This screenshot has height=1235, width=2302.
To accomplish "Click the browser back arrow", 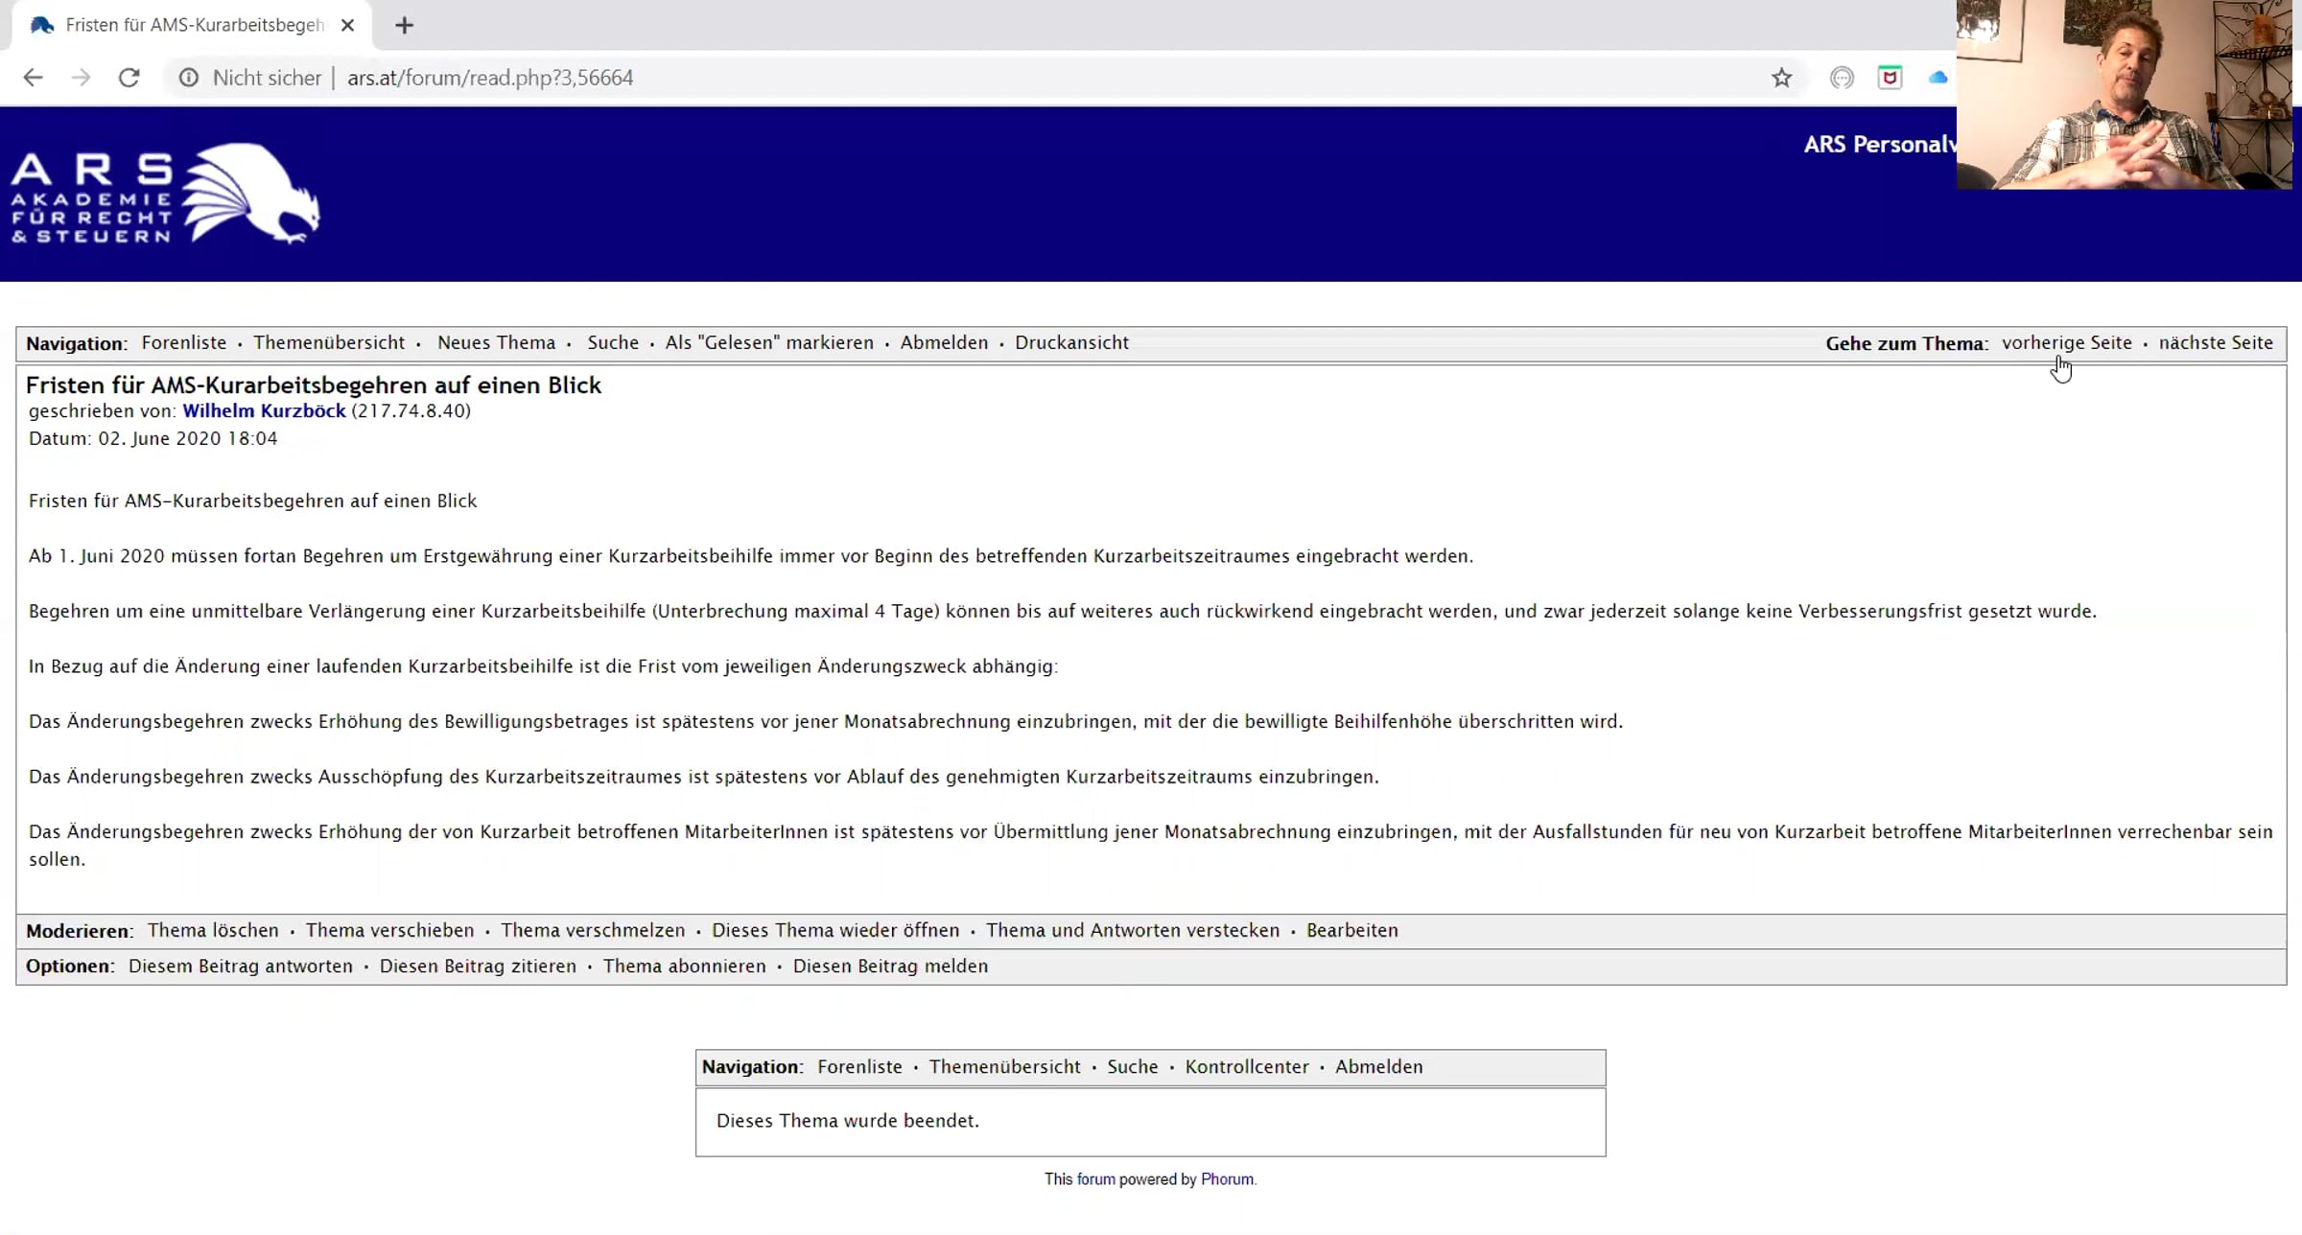I will pyautogui.click(x=33, y=78).
